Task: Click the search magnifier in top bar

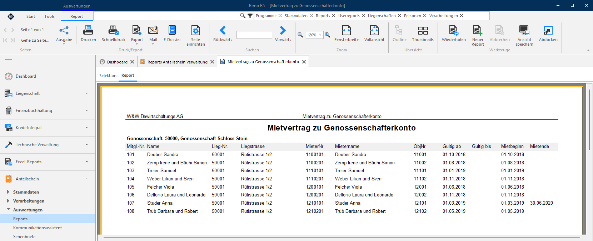Action: coord(243,16)
